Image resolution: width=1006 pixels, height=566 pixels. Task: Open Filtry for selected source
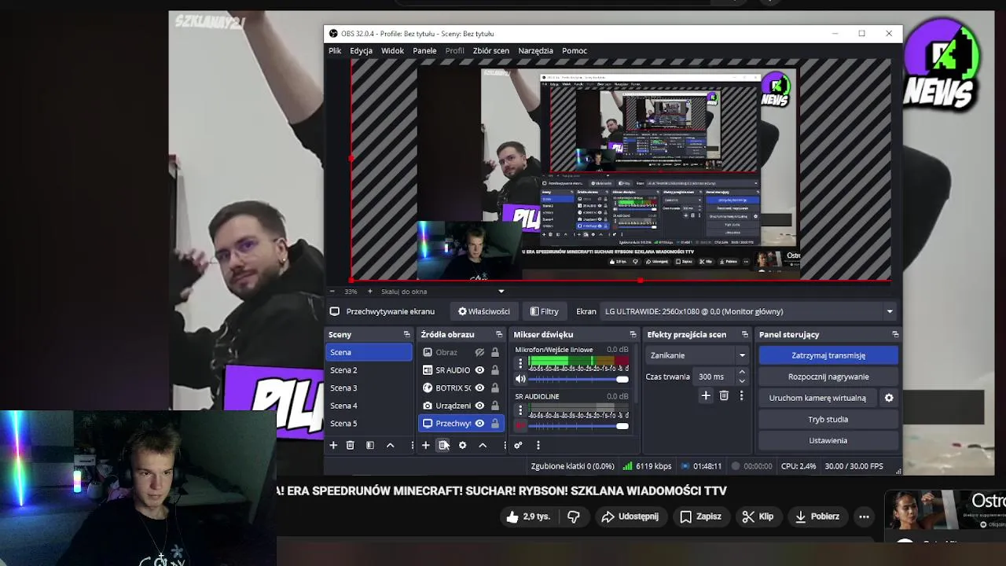(544, 311)
